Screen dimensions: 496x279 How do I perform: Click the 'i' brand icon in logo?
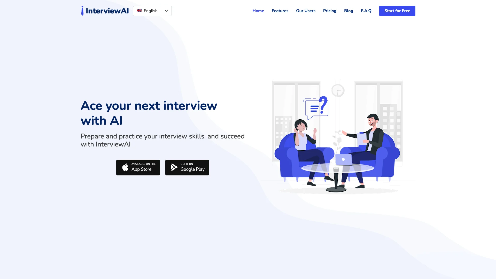pyautogui.click(x=82, y=11)
